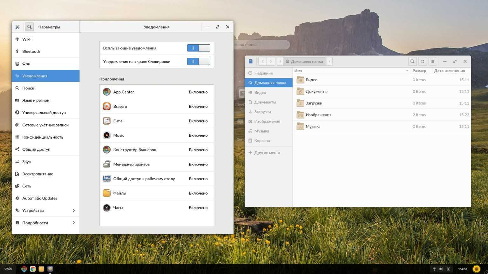Toggle Уведомления на экране блокировки
Screen dimensions: 488x274
click(199, 62)
